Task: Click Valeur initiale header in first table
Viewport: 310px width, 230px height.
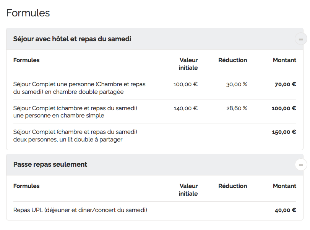Action: pos(188,64)
